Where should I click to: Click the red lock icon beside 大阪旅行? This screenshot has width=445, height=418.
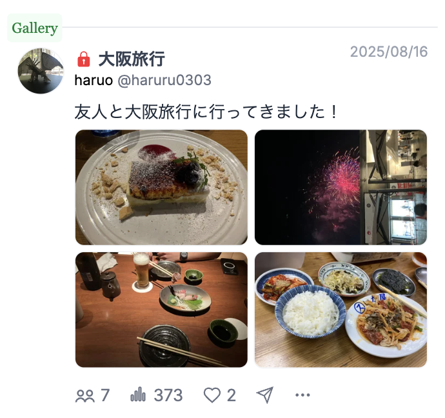(83, 59)
